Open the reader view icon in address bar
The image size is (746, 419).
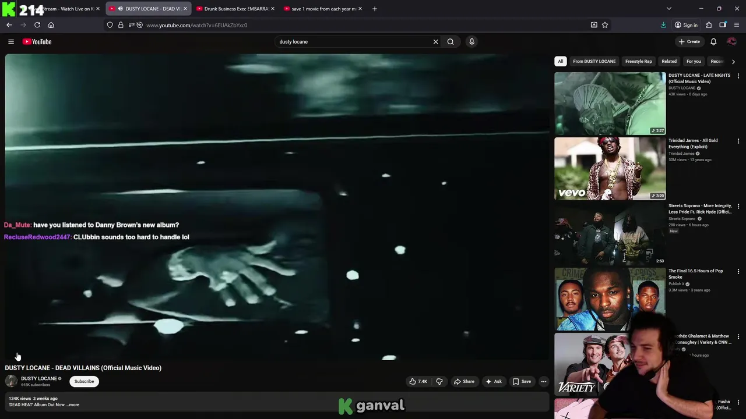pyautogui.click(x=594, y=25)
